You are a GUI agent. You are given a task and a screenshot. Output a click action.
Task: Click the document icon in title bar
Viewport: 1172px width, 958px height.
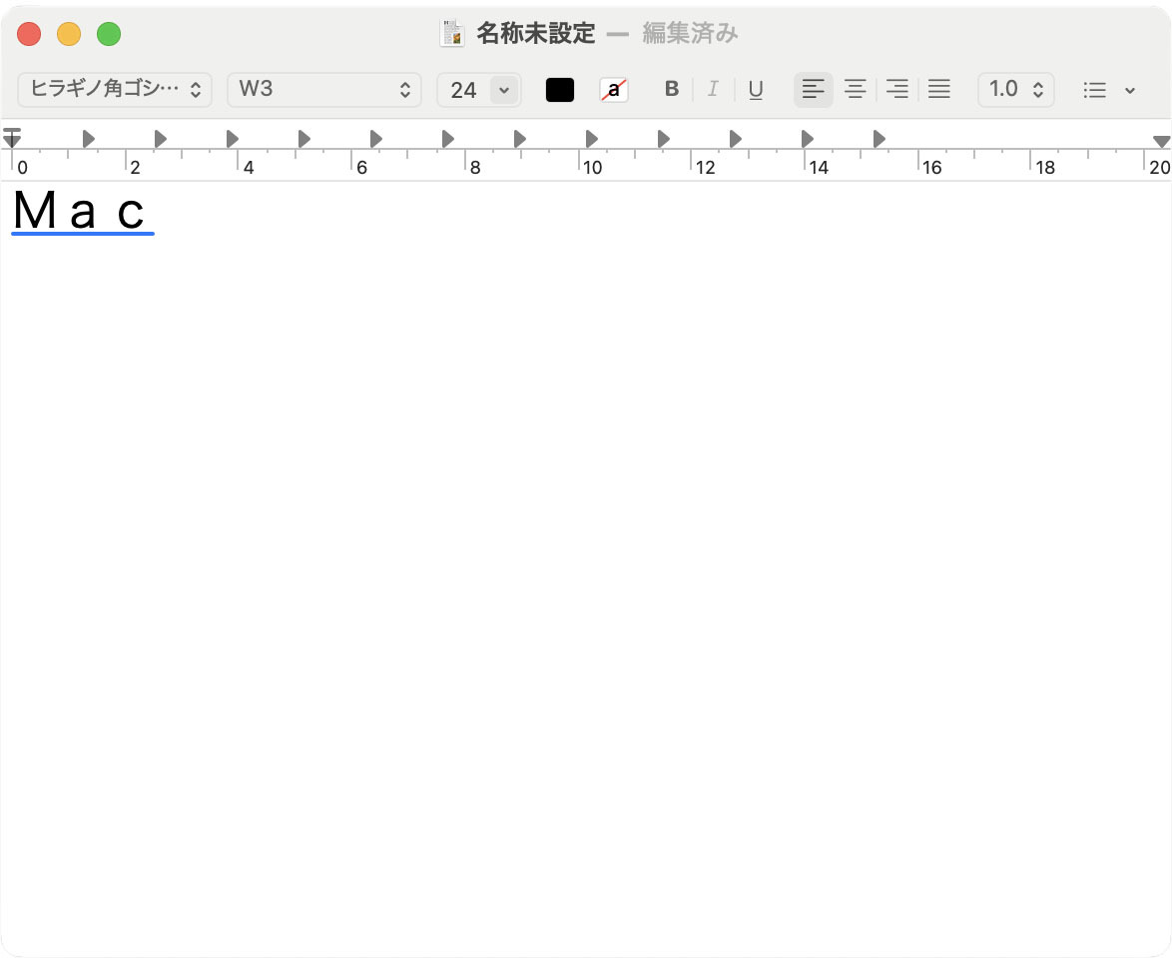pyautogui.click(x=451, y=33)
